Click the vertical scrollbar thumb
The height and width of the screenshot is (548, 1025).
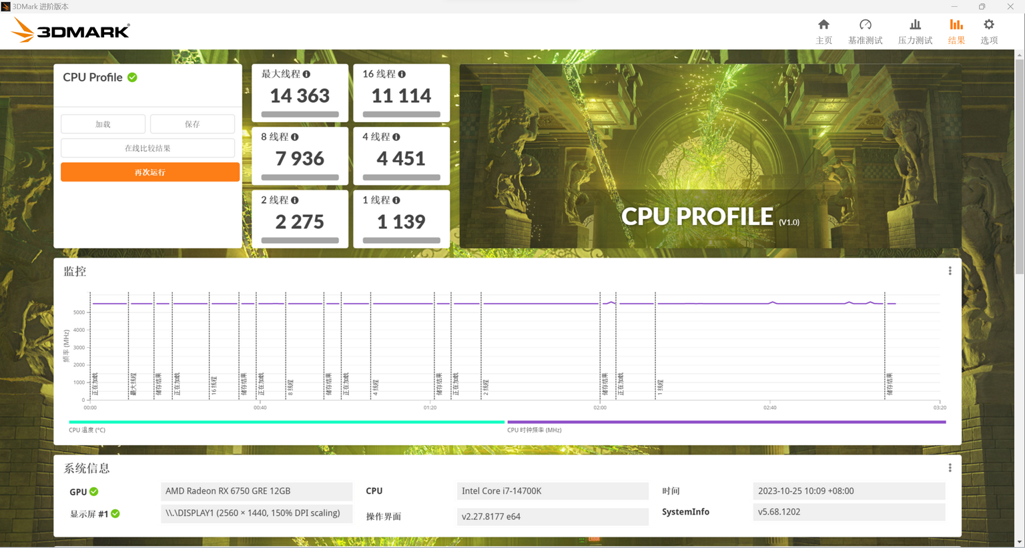pos(1019,167)
